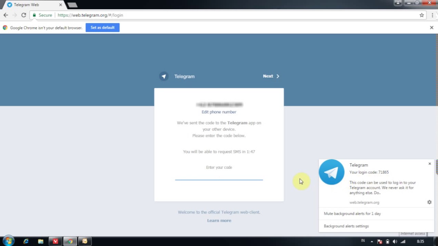The image size is (438, 246).
Task: Reload the Telegram Web page
Action: coord(24,15)
